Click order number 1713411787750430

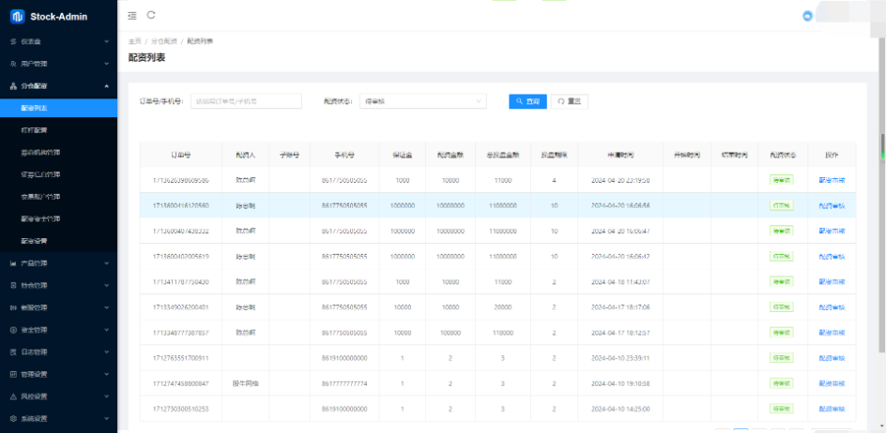pyautogui.click(x=181, y=282)
